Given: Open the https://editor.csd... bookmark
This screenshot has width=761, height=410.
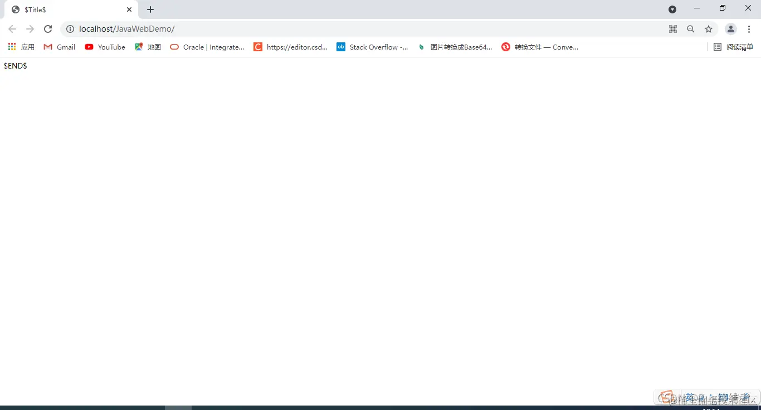Looking at the screenshot, I should pyautogui.click(x=291, y=47).
